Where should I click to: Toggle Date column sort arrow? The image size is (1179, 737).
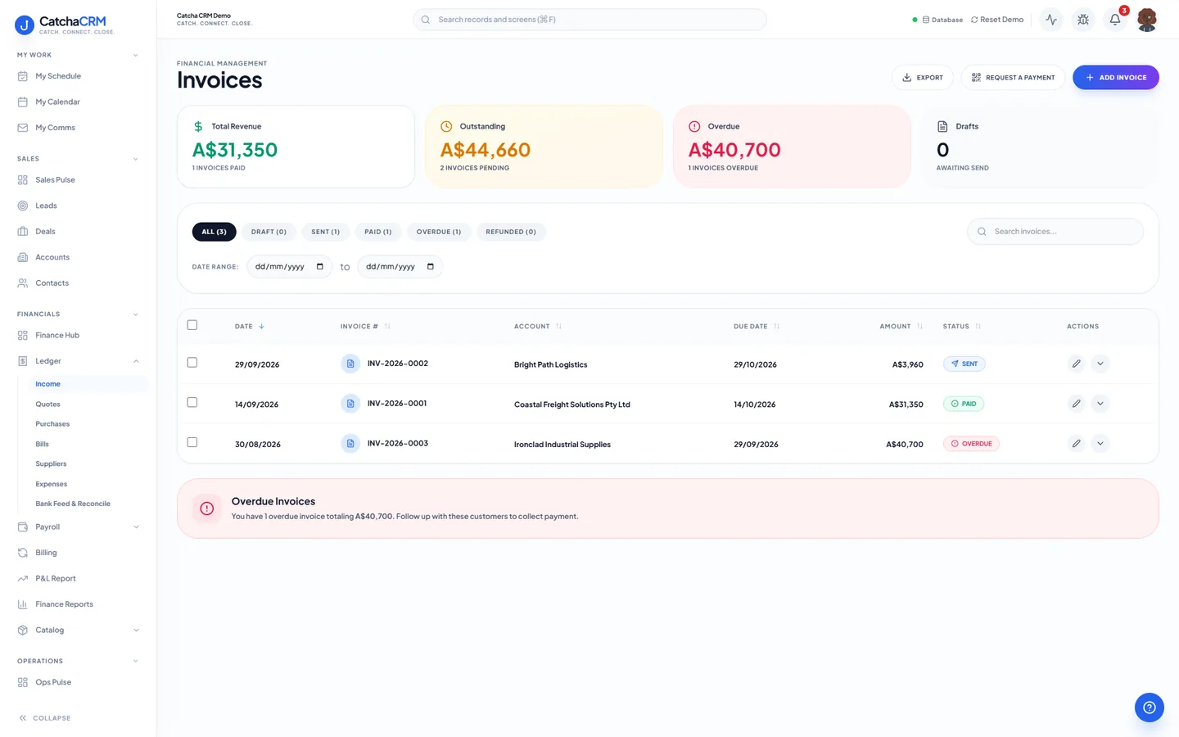pos(261,327)
